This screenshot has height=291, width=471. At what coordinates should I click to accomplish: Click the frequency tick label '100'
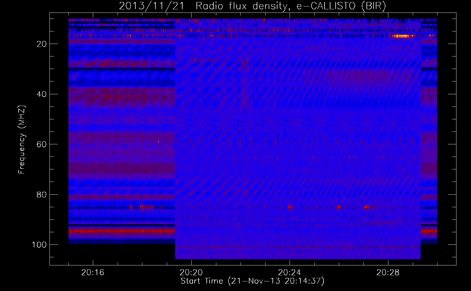39,245
